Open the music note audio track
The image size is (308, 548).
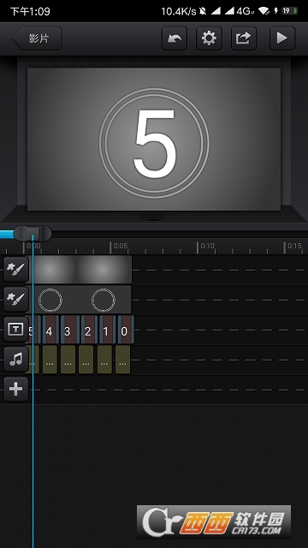(15, 360)
